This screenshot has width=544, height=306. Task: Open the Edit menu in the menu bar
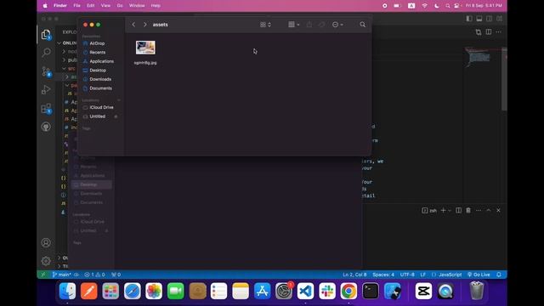point(91,6)
